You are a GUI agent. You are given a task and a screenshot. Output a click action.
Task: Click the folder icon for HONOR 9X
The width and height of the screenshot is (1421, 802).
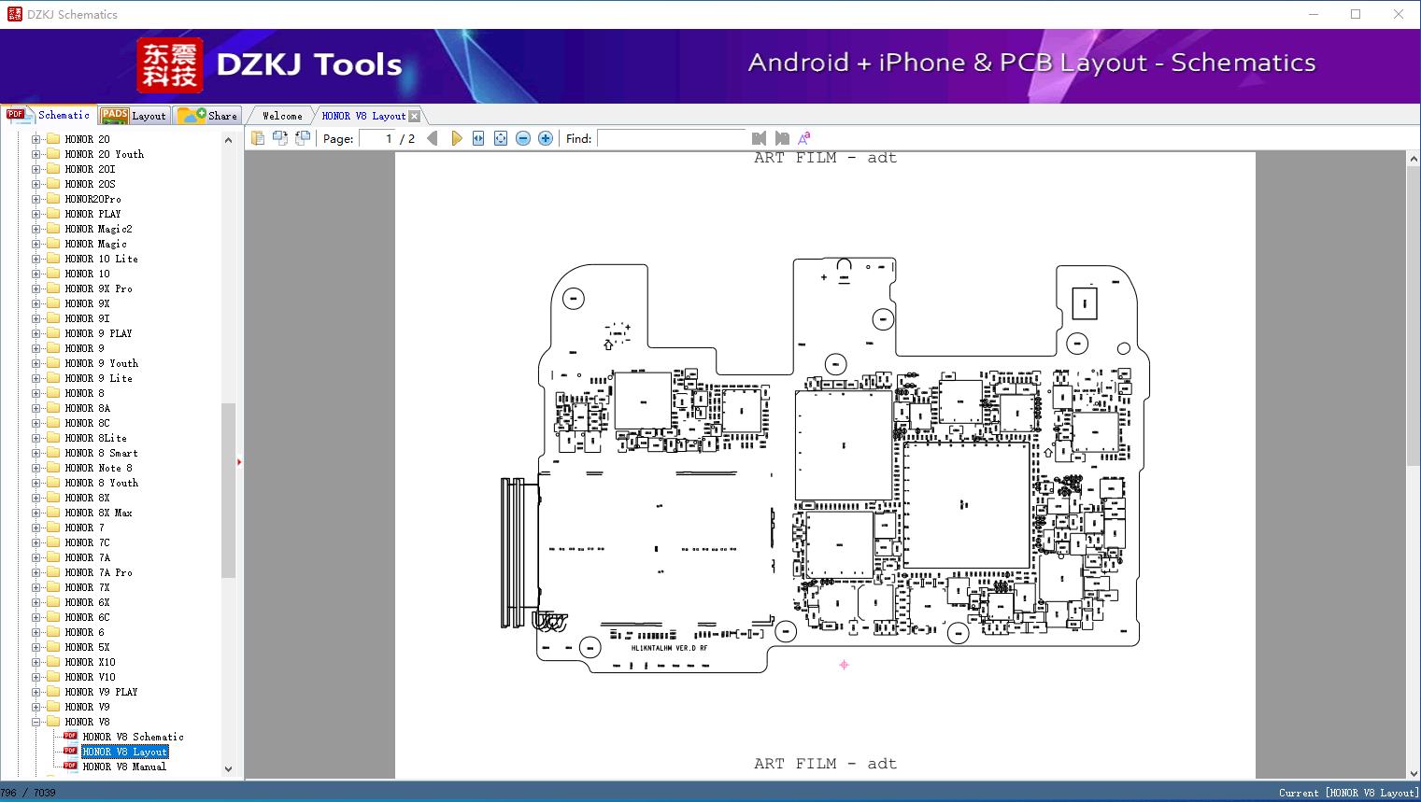53,303
